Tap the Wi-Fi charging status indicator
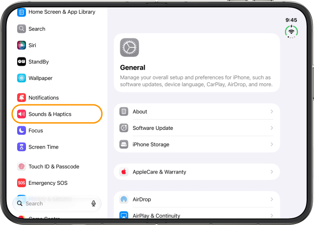Screen dimensions: 314x225 [x=291, y=31]
